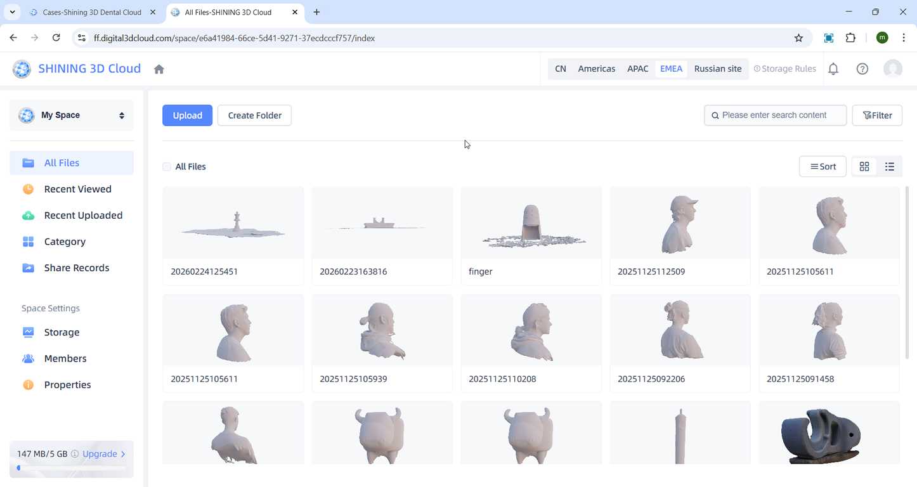The width and height of the screenshot is (917, 487).
Task: Open Storage settings in sidebar
Action: point(72,332)
